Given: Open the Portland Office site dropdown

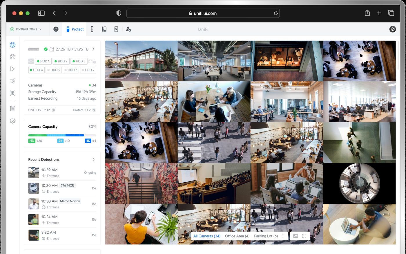Looking at the screenshot, I should pos(26,29).
